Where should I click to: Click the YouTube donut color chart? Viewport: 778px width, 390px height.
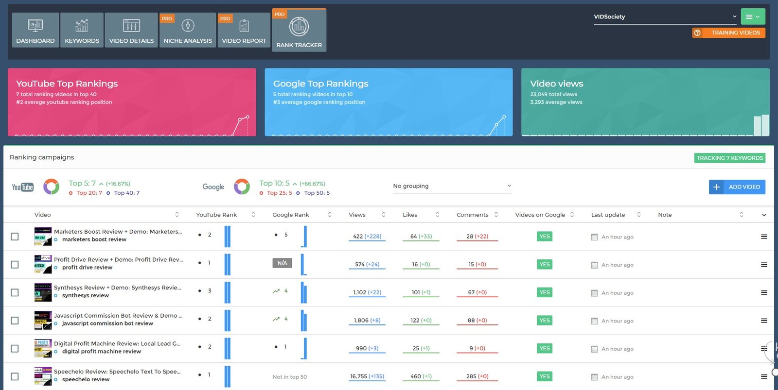[x=51, y=187]
